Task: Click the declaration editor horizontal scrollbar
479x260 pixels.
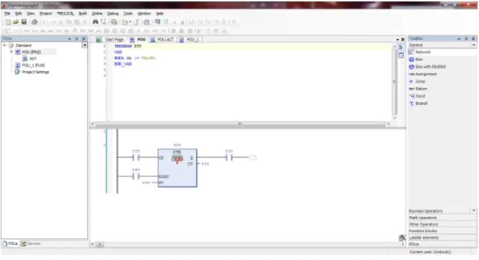Action: (x=241, y=124)
